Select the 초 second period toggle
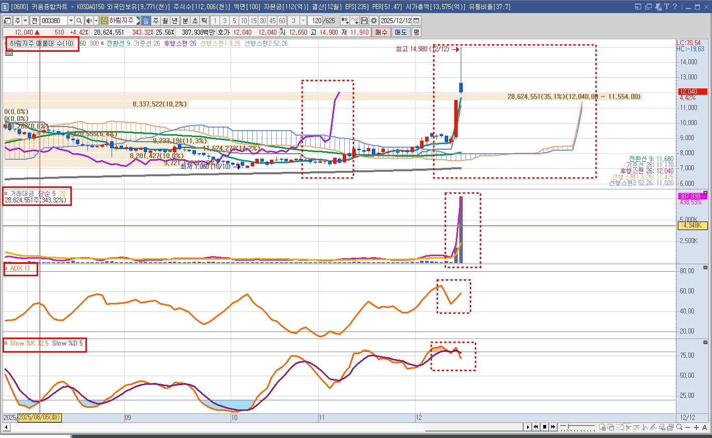The width and height of the screenshot is (712, 438). point(194,21)
